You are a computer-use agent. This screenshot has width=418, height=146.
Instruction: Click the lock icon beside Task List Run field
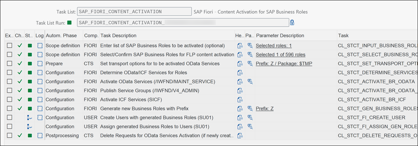[292, 23]
